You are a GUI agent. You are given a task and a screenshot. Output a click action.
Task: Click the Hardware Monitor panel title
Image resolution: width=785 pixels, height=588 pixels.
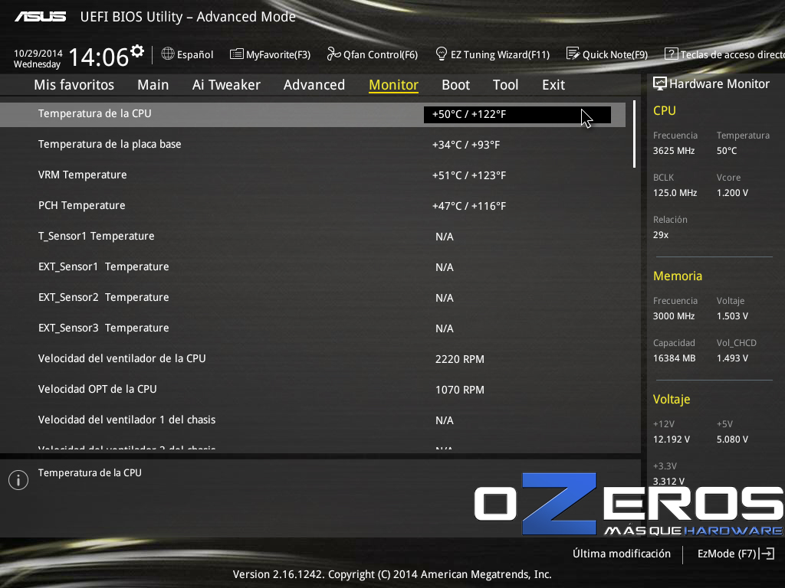click(x=719, y=84)
